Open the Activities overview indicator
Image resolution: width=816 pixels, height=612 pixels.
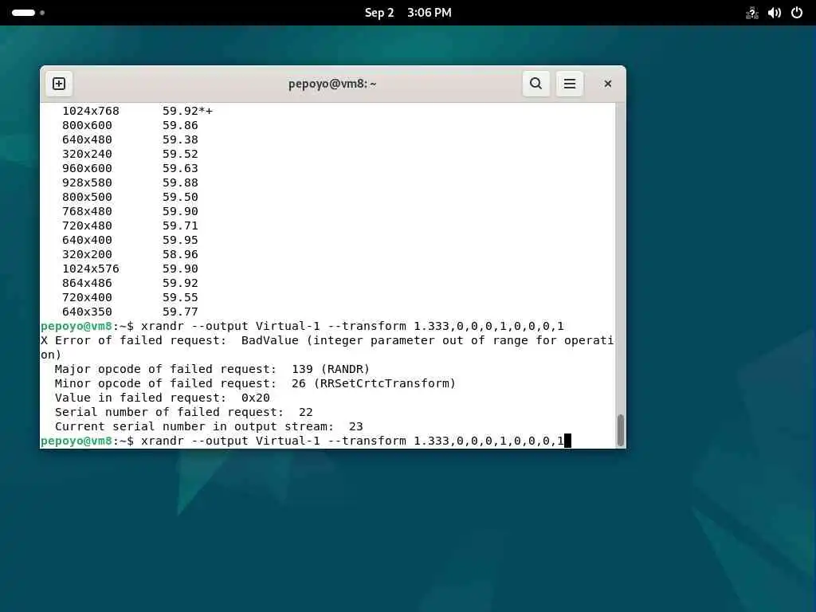(28, 13)
